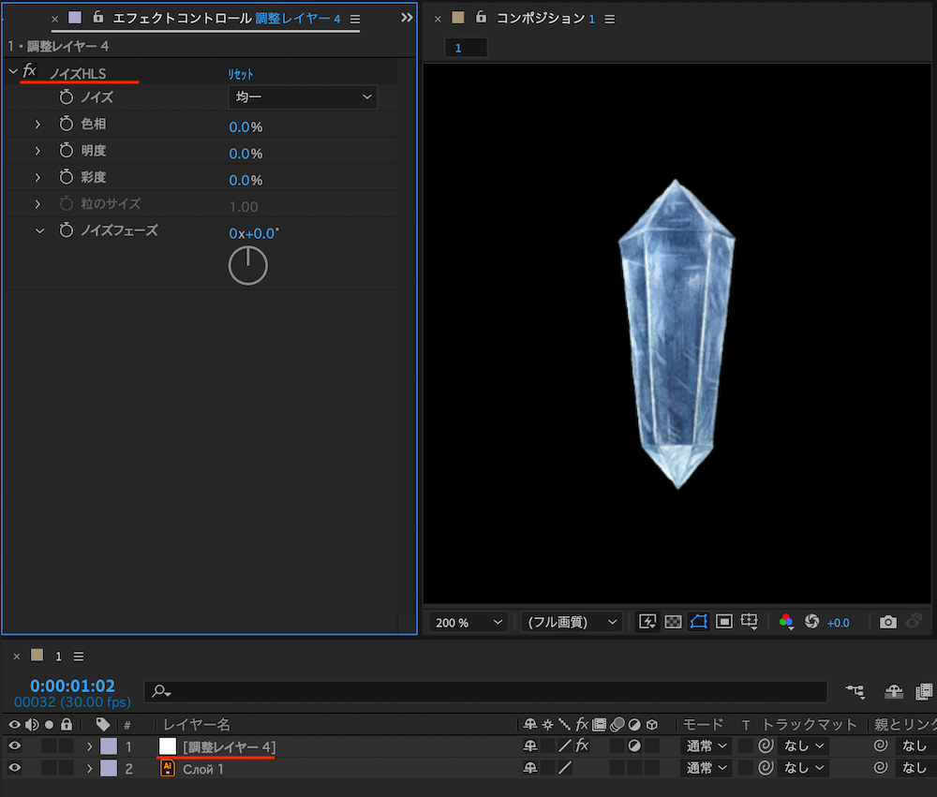
Task: Toggle the transparency grid in composition viewer
Action: click(x=673, y=622)
